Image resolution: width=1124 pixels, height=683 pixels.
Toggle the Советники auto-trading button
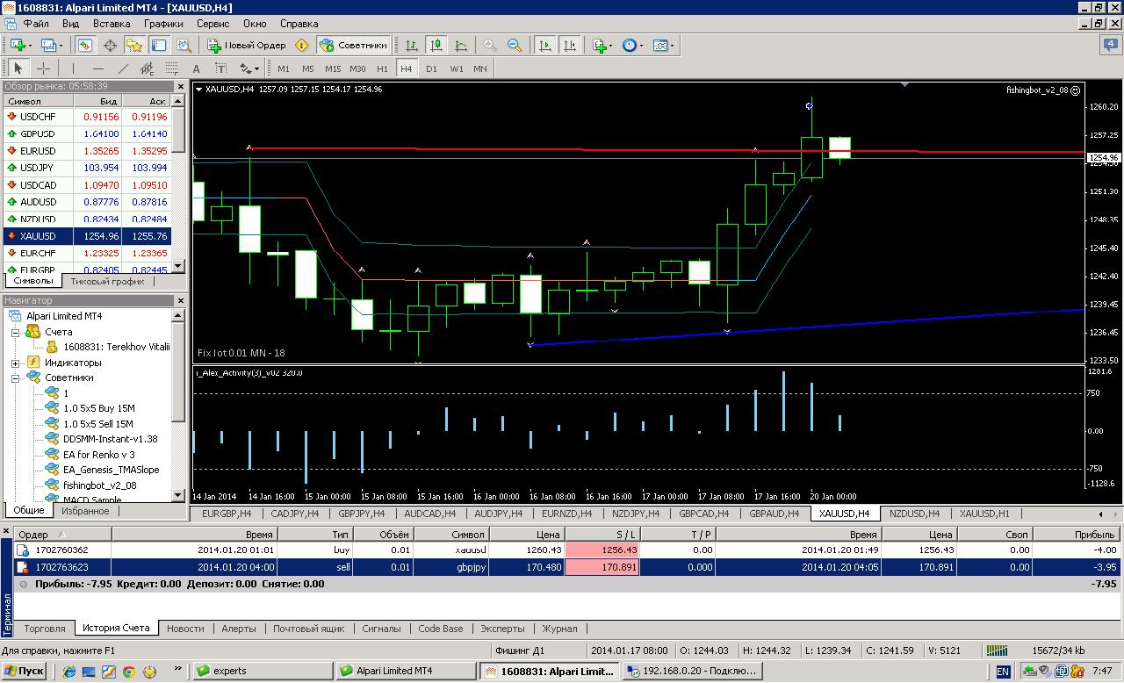click(x=353, y=46)
